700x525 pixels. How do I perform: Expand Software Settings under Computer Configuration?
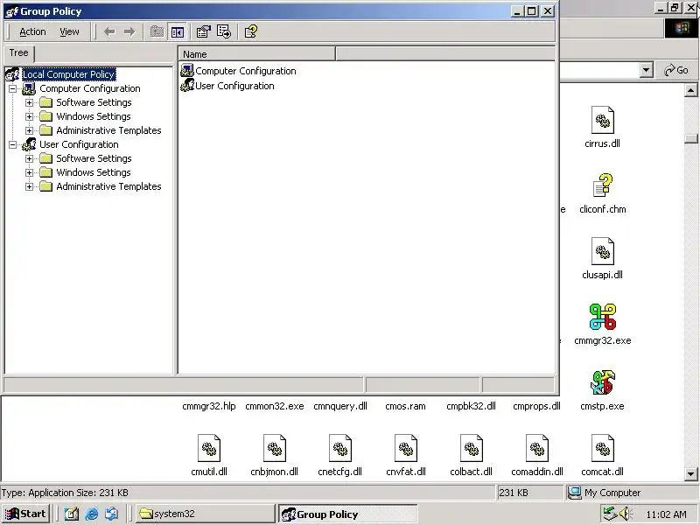click(29, 102)
